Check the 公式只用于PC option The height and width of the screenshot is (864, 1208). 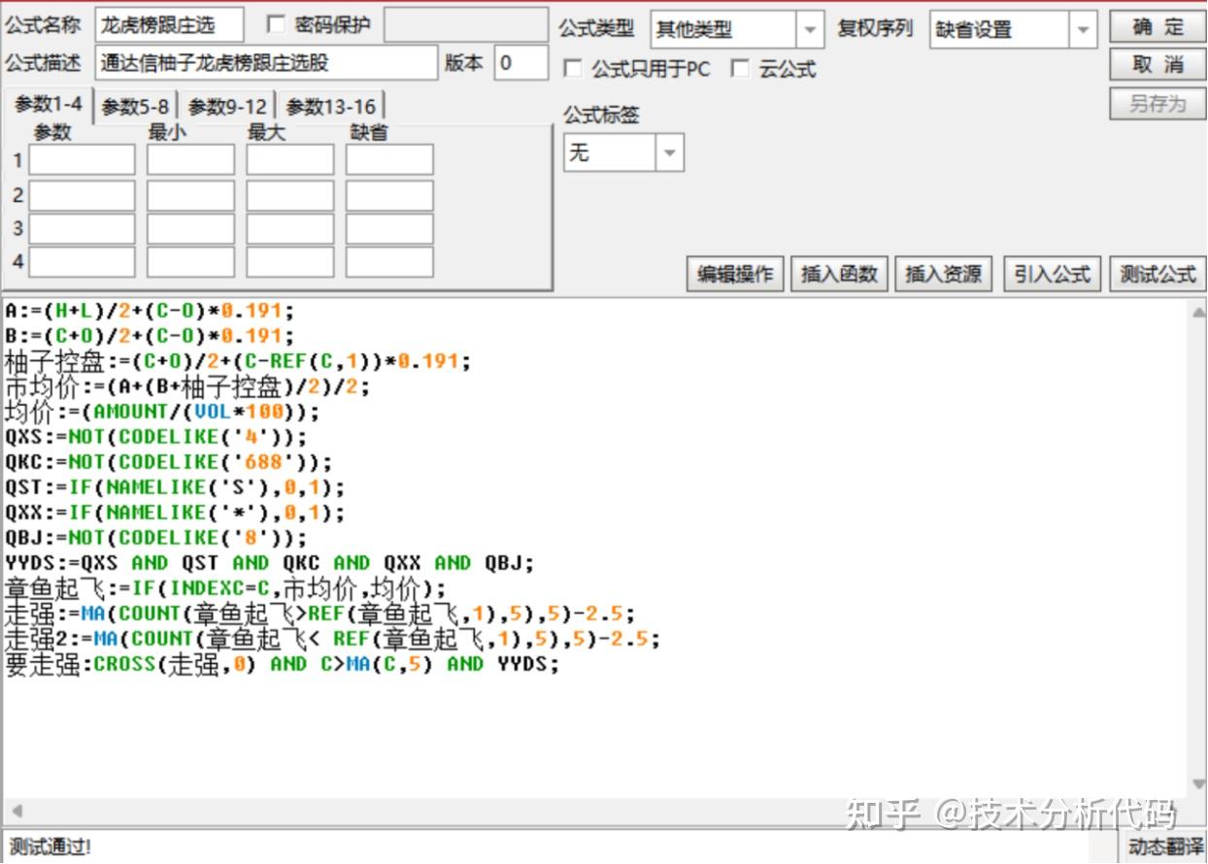573,69
